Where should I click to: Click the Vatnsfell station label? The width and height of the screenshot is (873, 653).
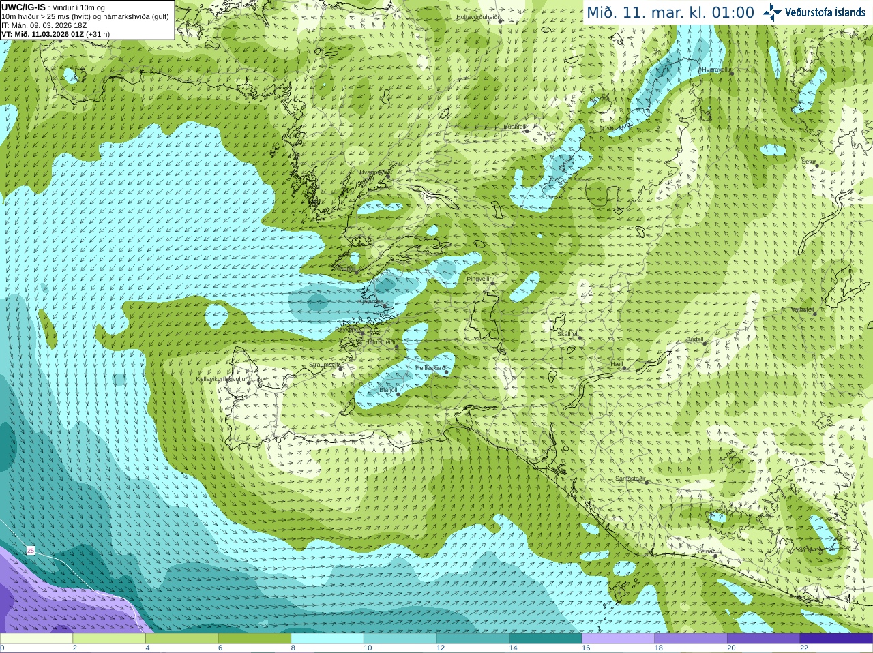point(803,309)
